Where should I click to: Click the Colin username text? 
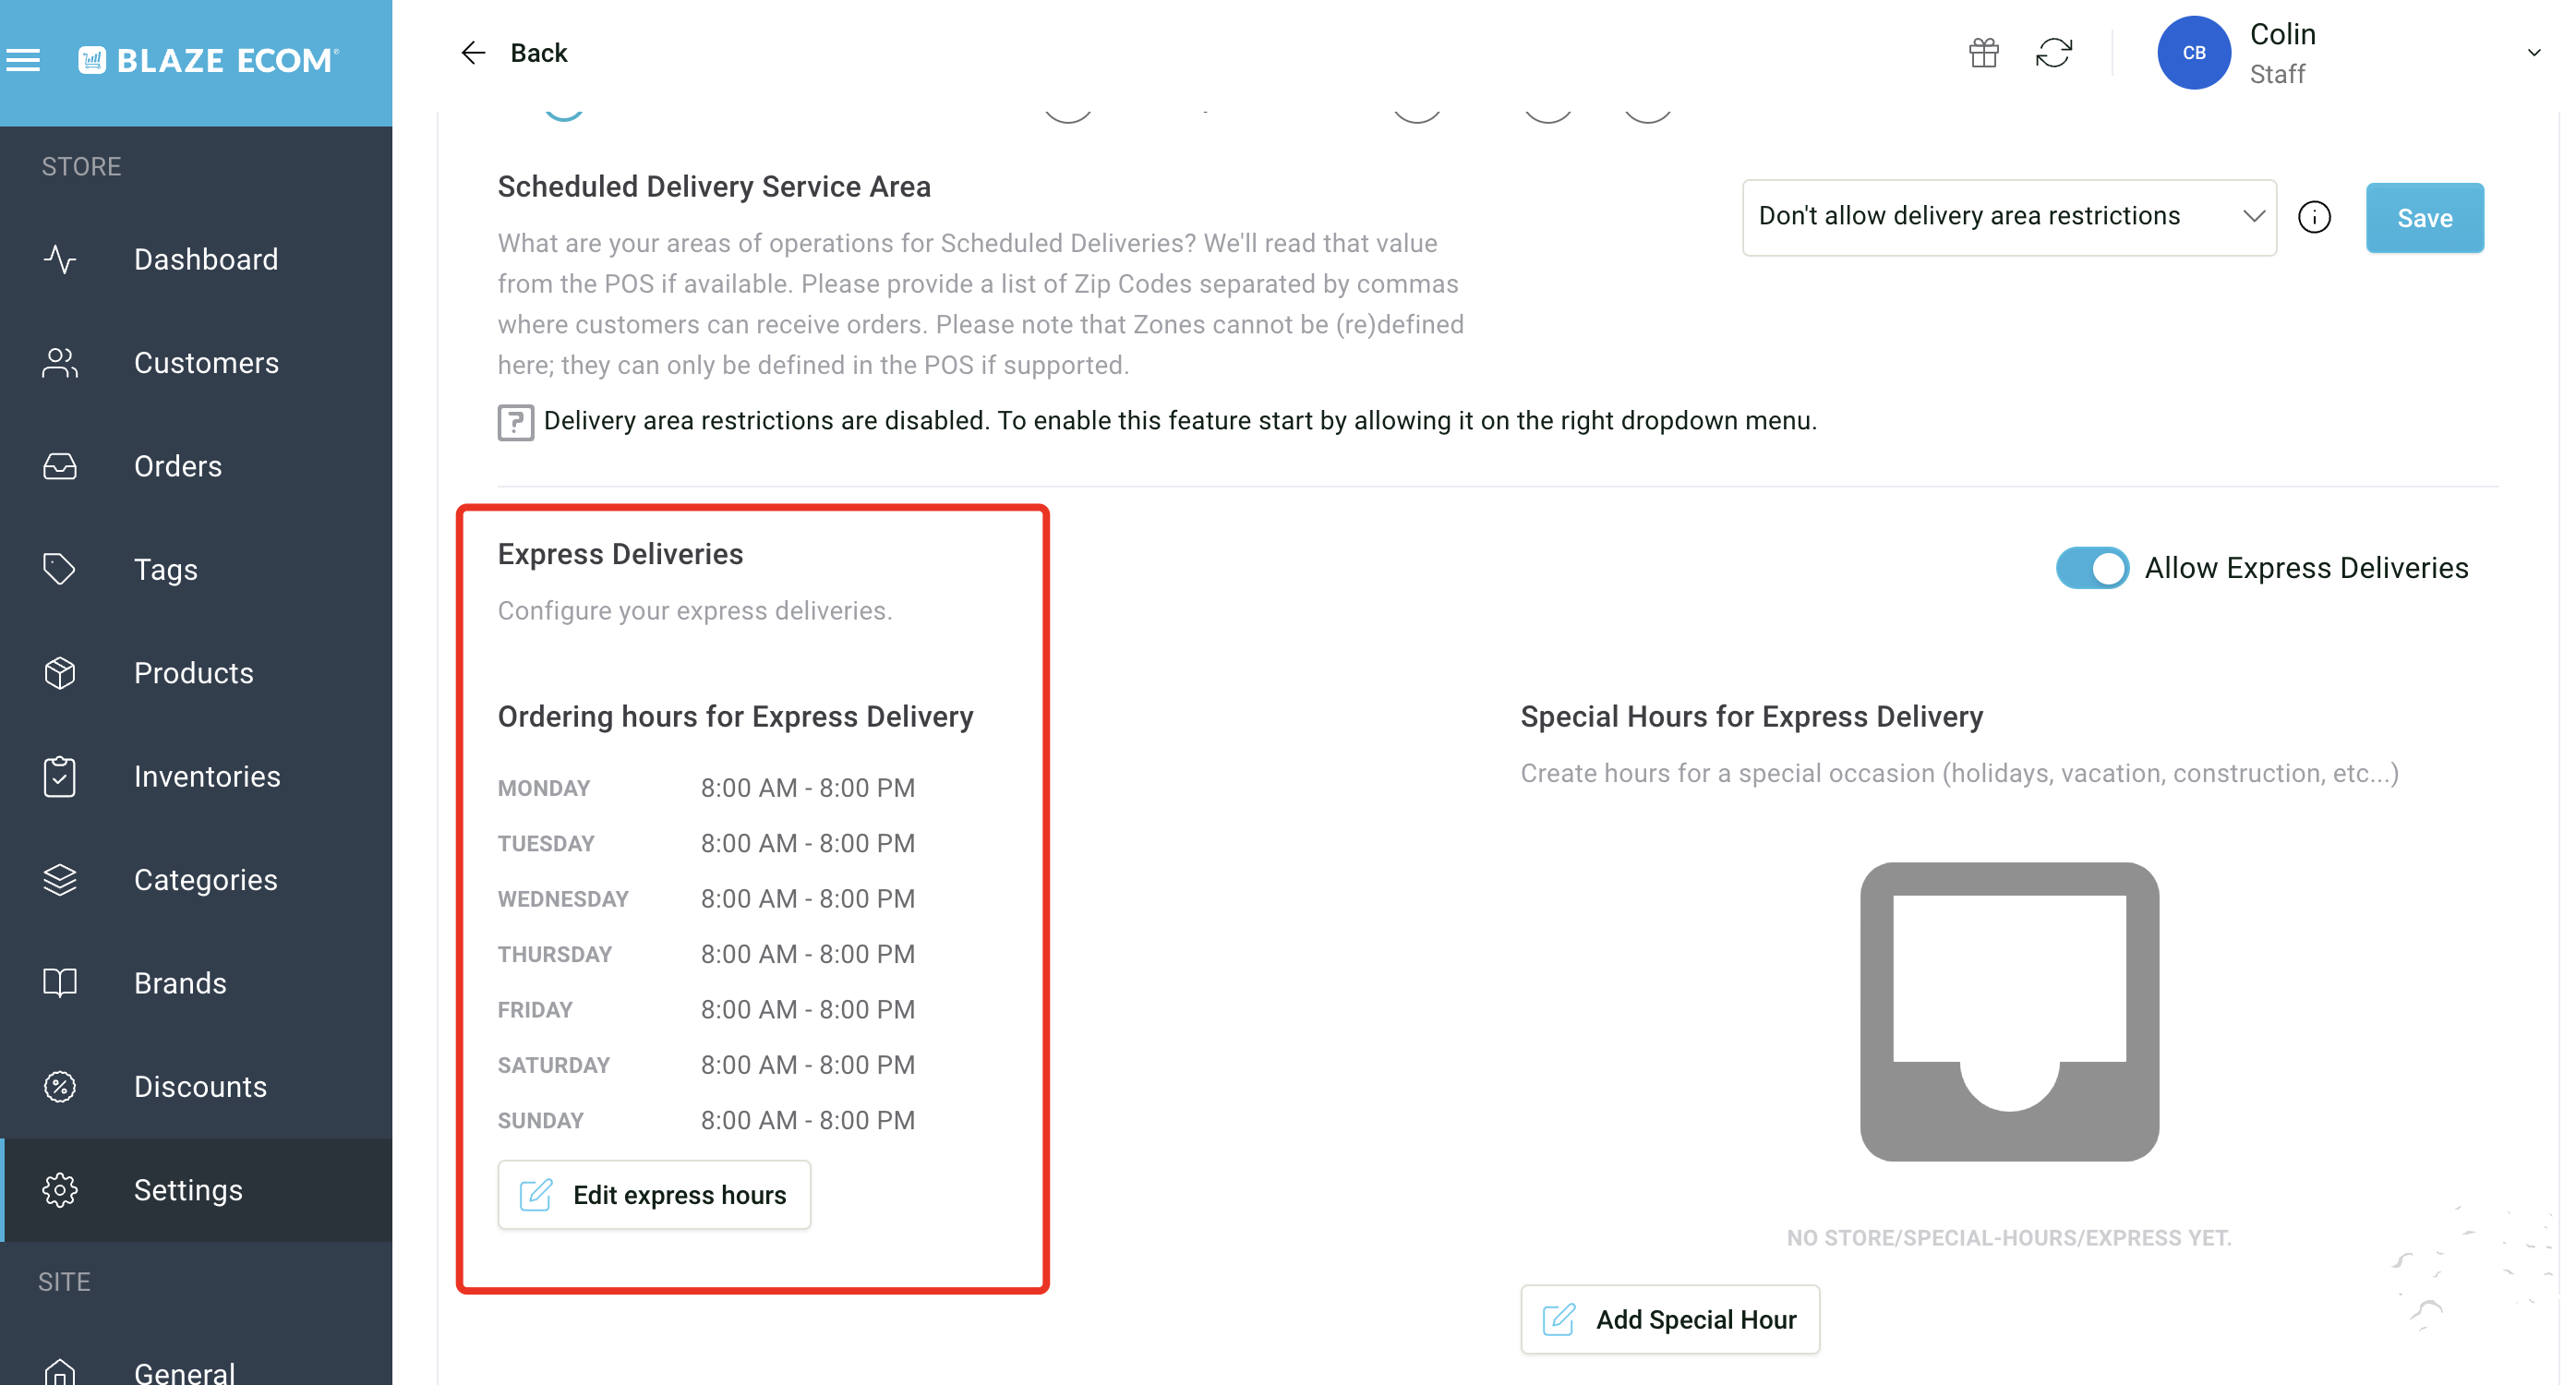click(2282, 35)
